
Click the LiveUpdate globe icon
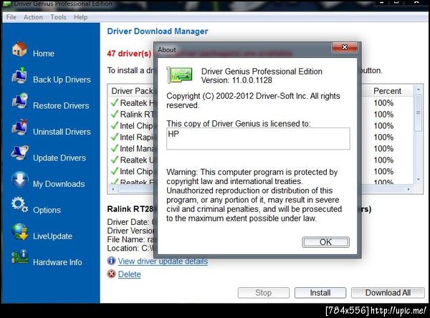[20, 231]
